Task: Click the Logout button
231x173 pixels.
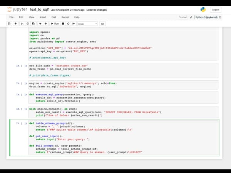Action: pos(216,10)
